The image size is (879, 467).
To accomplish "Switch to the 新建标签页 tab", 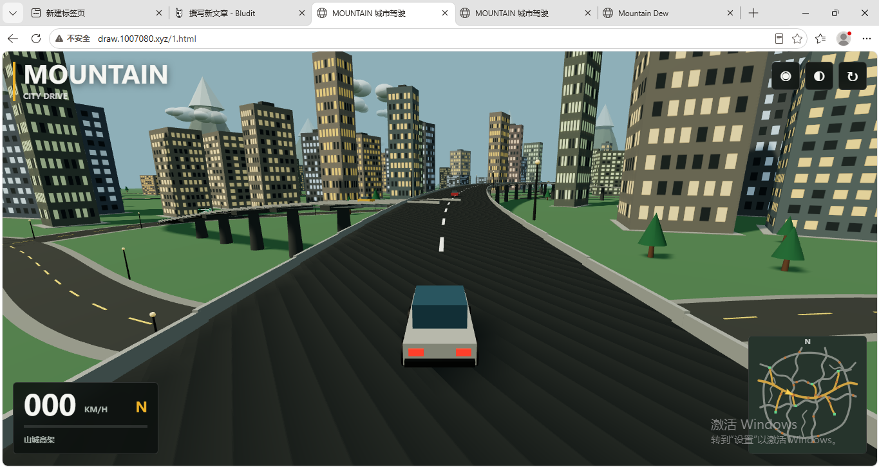I will 97,13.
